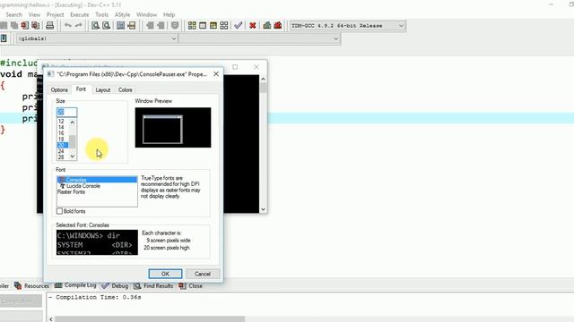Open the View menu
Screen dimensions: 574x322
pos(34,14)
